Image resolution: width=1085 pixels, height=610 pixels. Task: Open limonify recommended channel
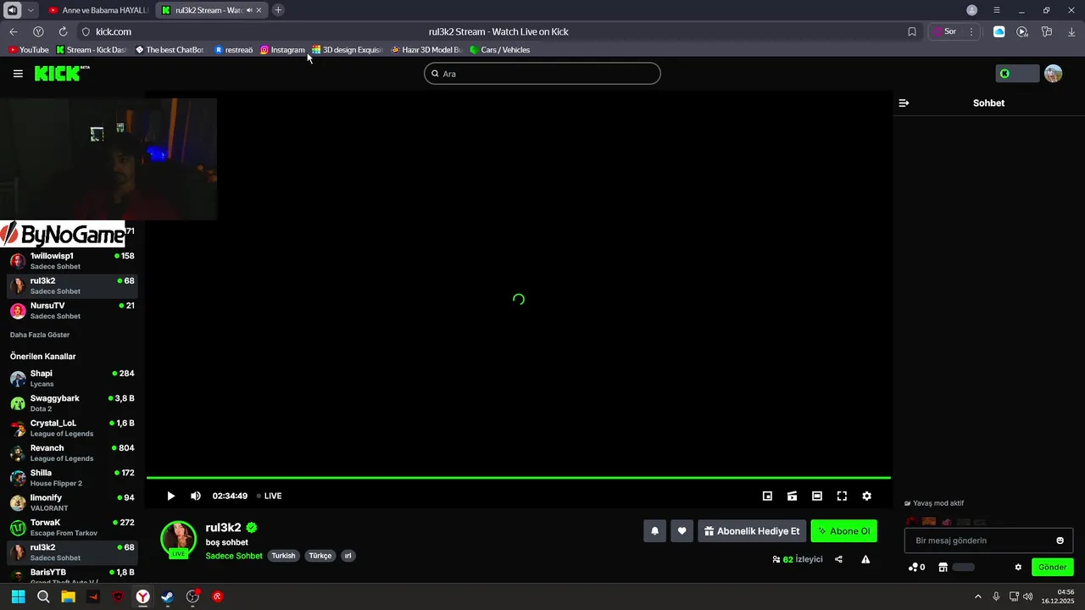pyautogui.click(x=72, y=502)
